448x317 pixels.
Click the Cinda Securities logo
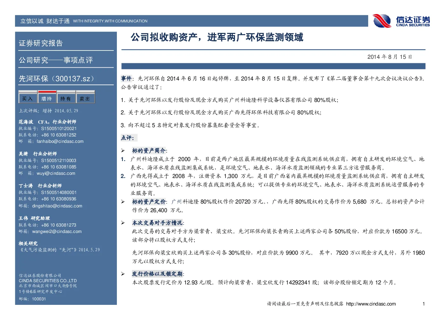401,21
